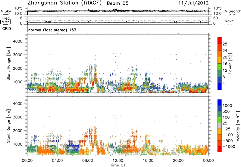Viewport: 241px width, 167px height.
Task: Click the title text 'Zhongshan Station (fitACF)'
Action: pos(65,3)
